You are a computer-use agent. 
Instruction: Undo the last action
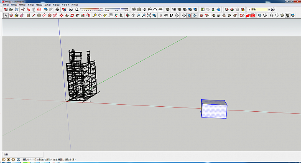[46, 9]
